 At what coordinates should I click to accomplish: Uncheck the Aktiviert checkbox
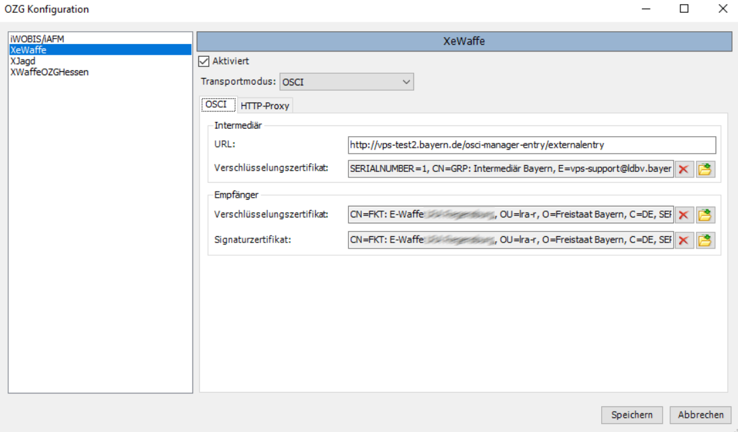(203, 62)
